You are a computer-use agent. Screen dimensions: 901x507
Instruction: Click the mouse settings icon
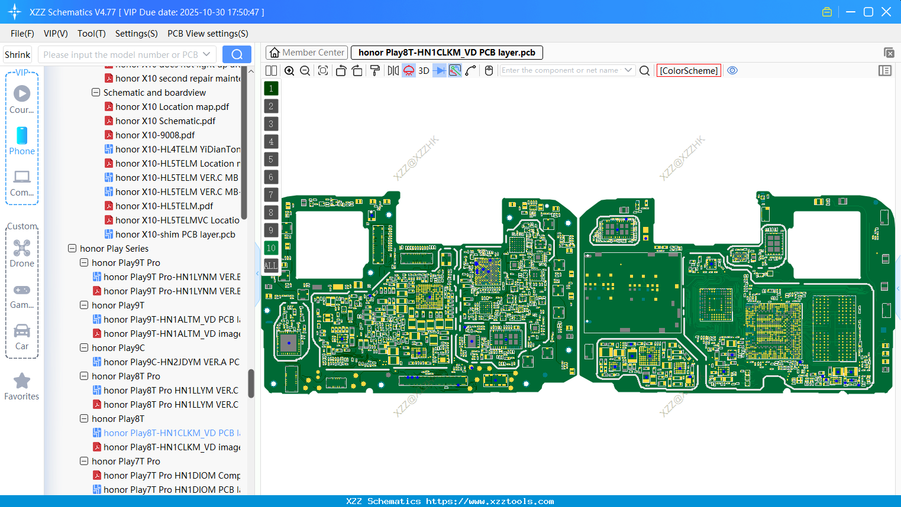tap(489, 70)
